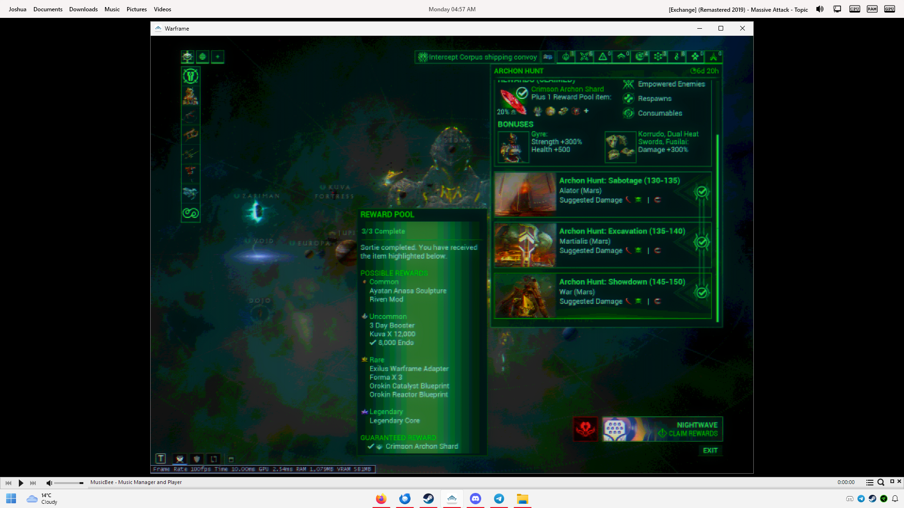
Task: Click the completed checkmark on Showdown mission
Action: coord(702,292)
